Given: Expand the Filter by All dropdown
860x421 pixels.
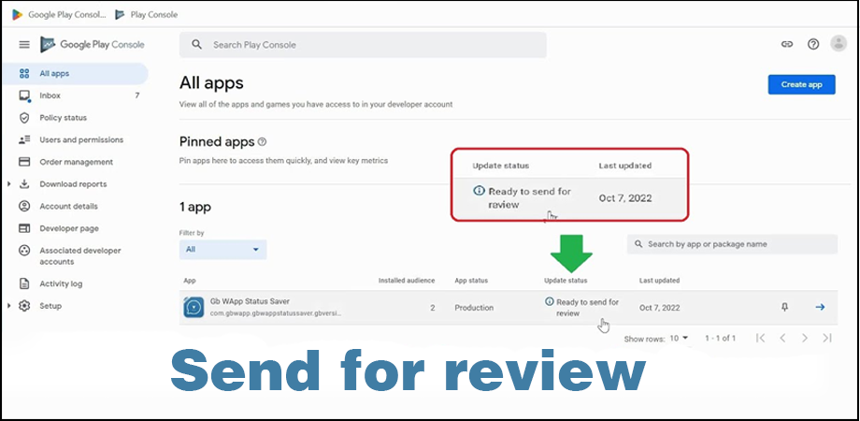Looking at the screenshot, I should (x=222, y=250).
